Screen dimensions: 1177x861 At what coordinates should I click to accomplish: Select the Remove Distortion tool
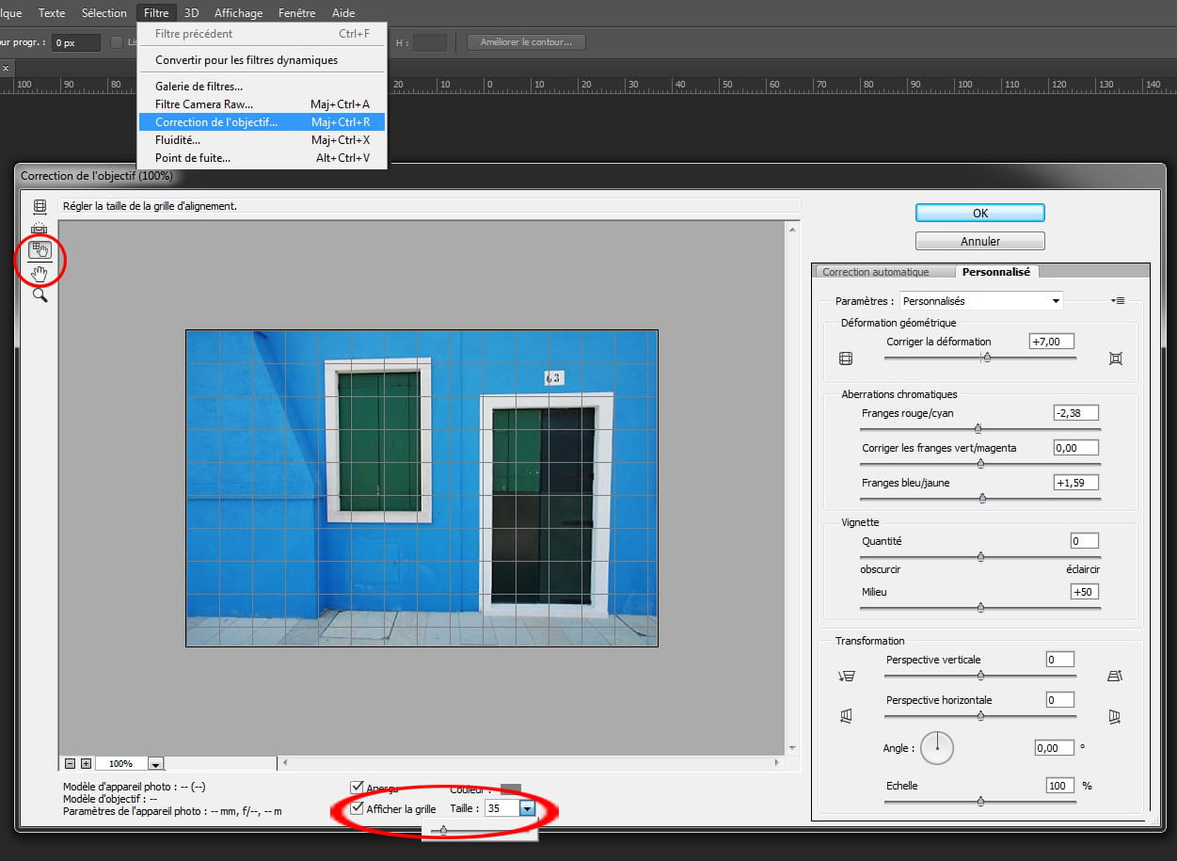(40, 206)
